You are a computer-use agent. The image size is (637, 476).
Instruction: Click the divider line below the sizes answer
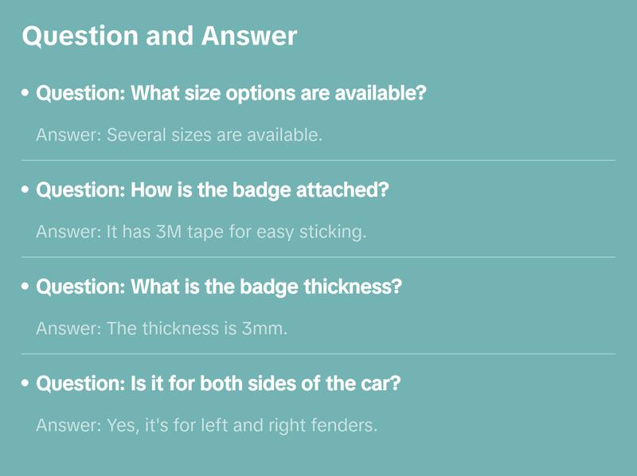tap(318, 160)
